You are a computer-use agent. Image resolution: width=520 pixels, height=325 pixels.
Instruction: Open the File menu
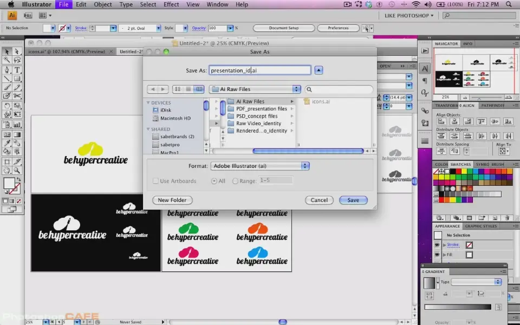tap(63, 4)
